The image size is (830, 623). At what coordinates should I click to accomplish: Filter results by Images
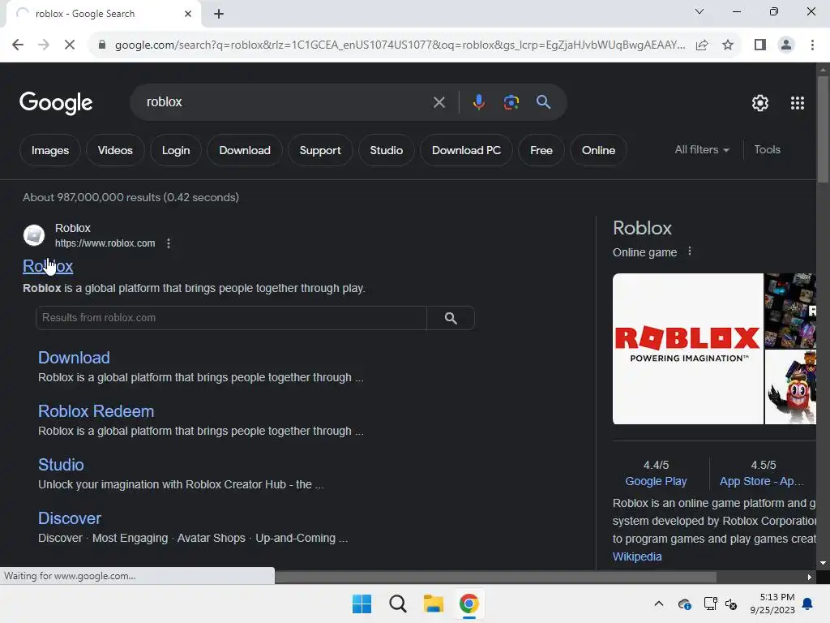(50, 150)
